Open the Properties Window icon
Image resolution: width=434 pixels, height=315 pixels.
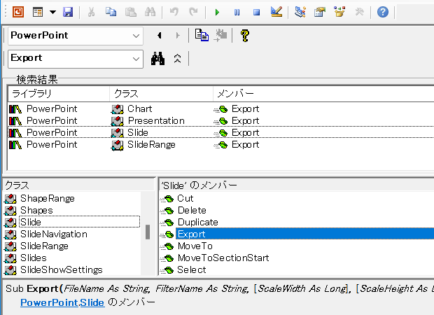pos(320,12)
